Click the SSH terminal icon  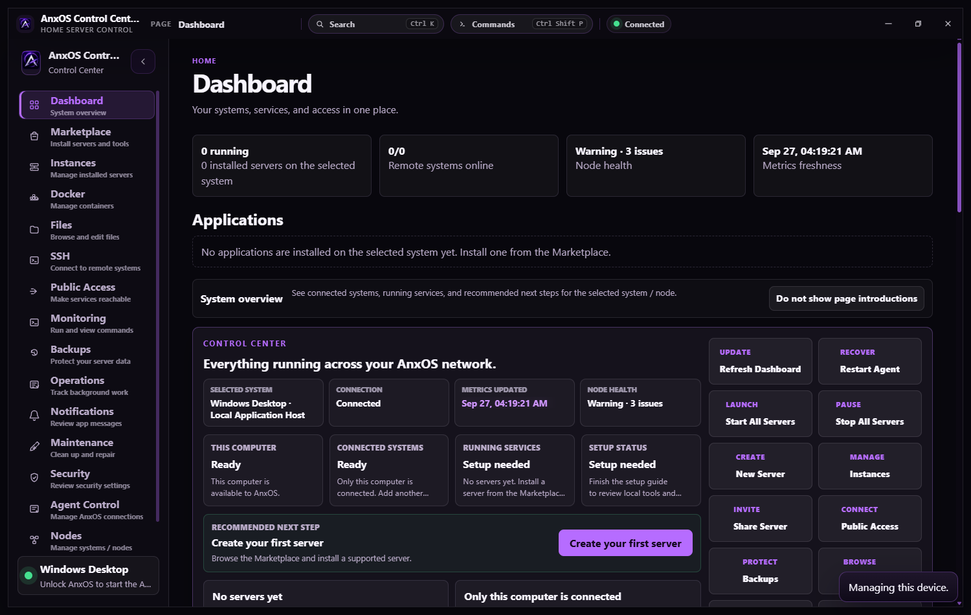(34, 260)
